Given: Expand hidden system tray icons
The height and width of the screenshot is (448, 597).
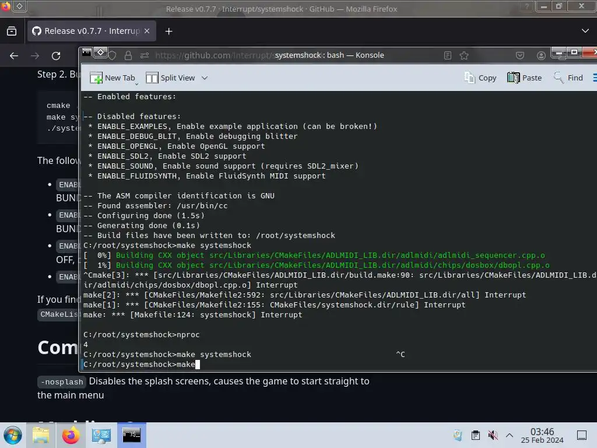Looking at the screenshot, I should click(x=510, y=435).
